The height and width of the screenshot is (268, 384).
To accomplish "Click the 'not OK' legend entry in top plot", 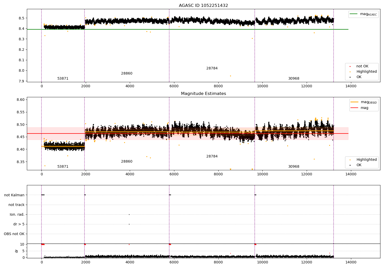I will click(362, 66).
